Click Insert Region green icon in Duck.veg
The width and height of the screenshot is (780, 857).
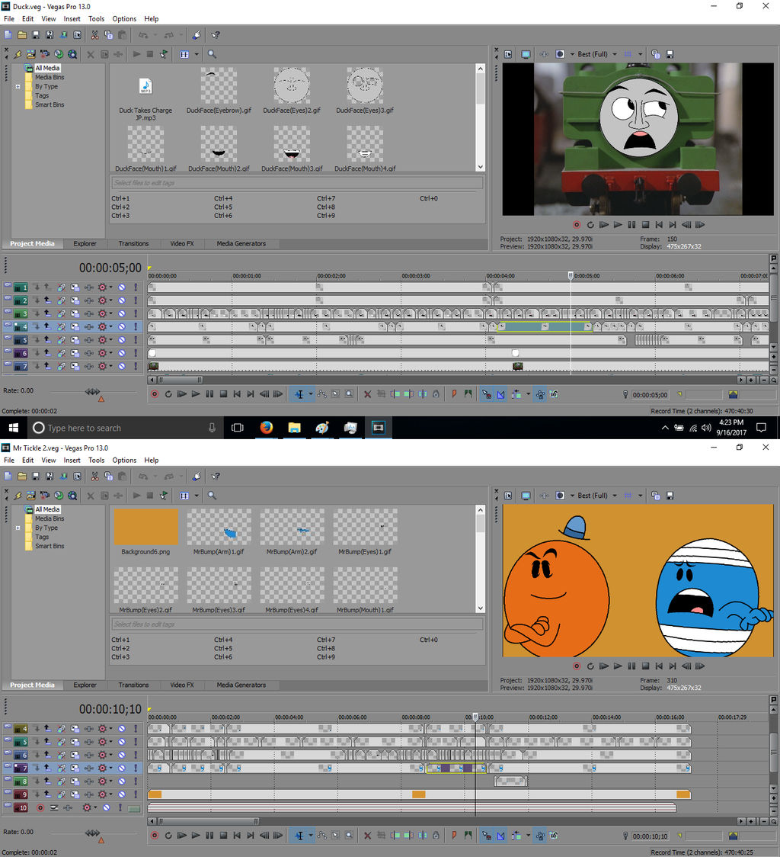pyautogui.click(x=468, y=394)
